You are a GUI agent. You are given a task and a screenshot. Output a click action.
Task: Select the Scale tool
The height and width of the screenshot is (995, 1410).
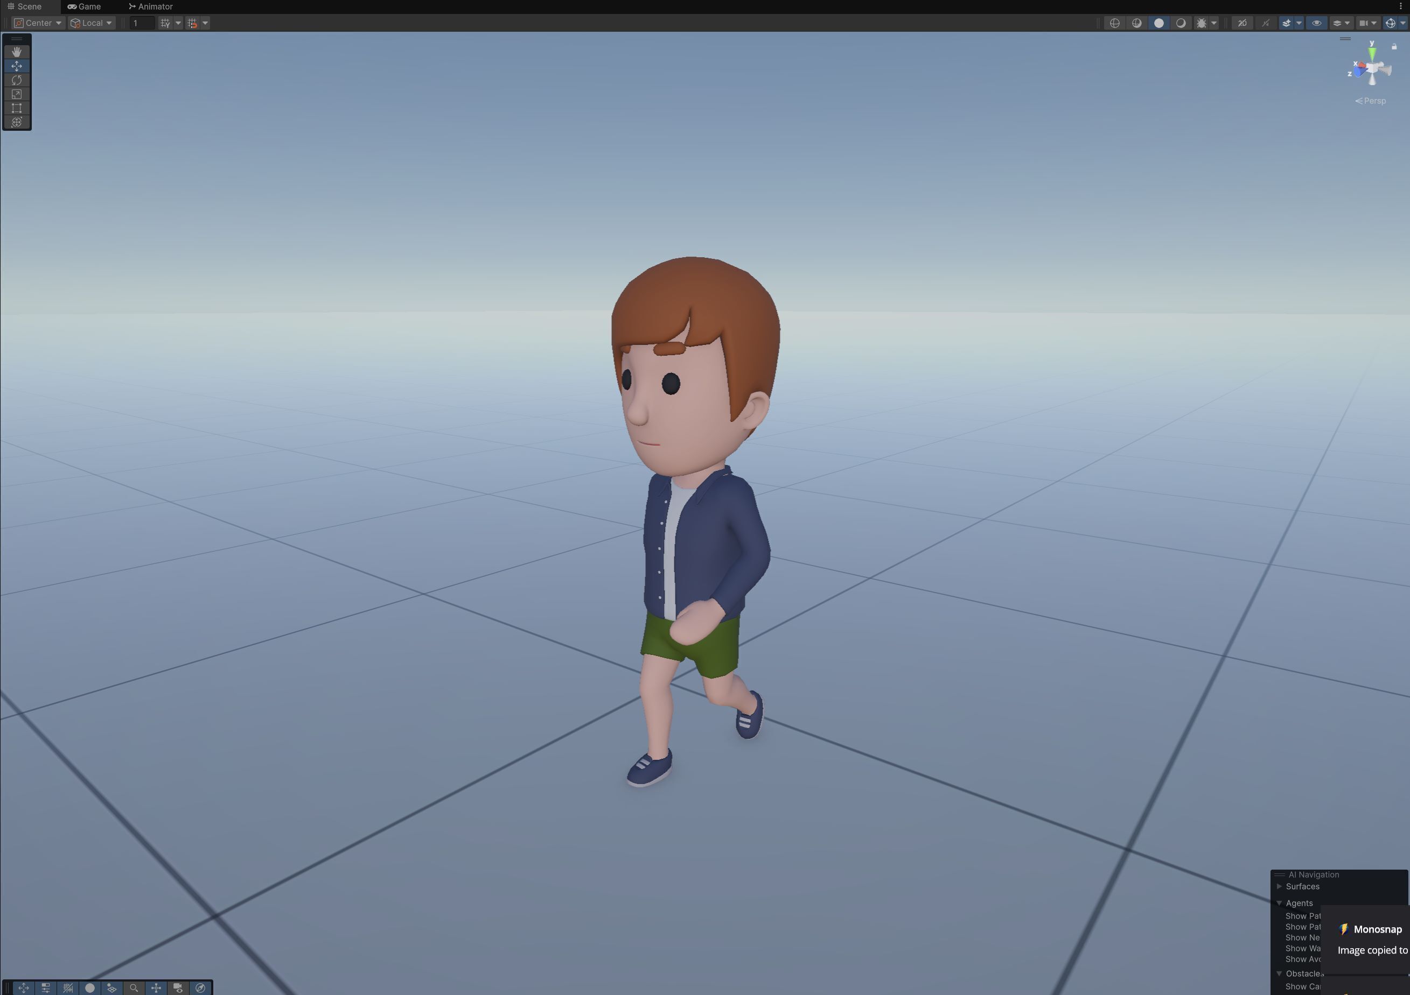tap(17, 94)
